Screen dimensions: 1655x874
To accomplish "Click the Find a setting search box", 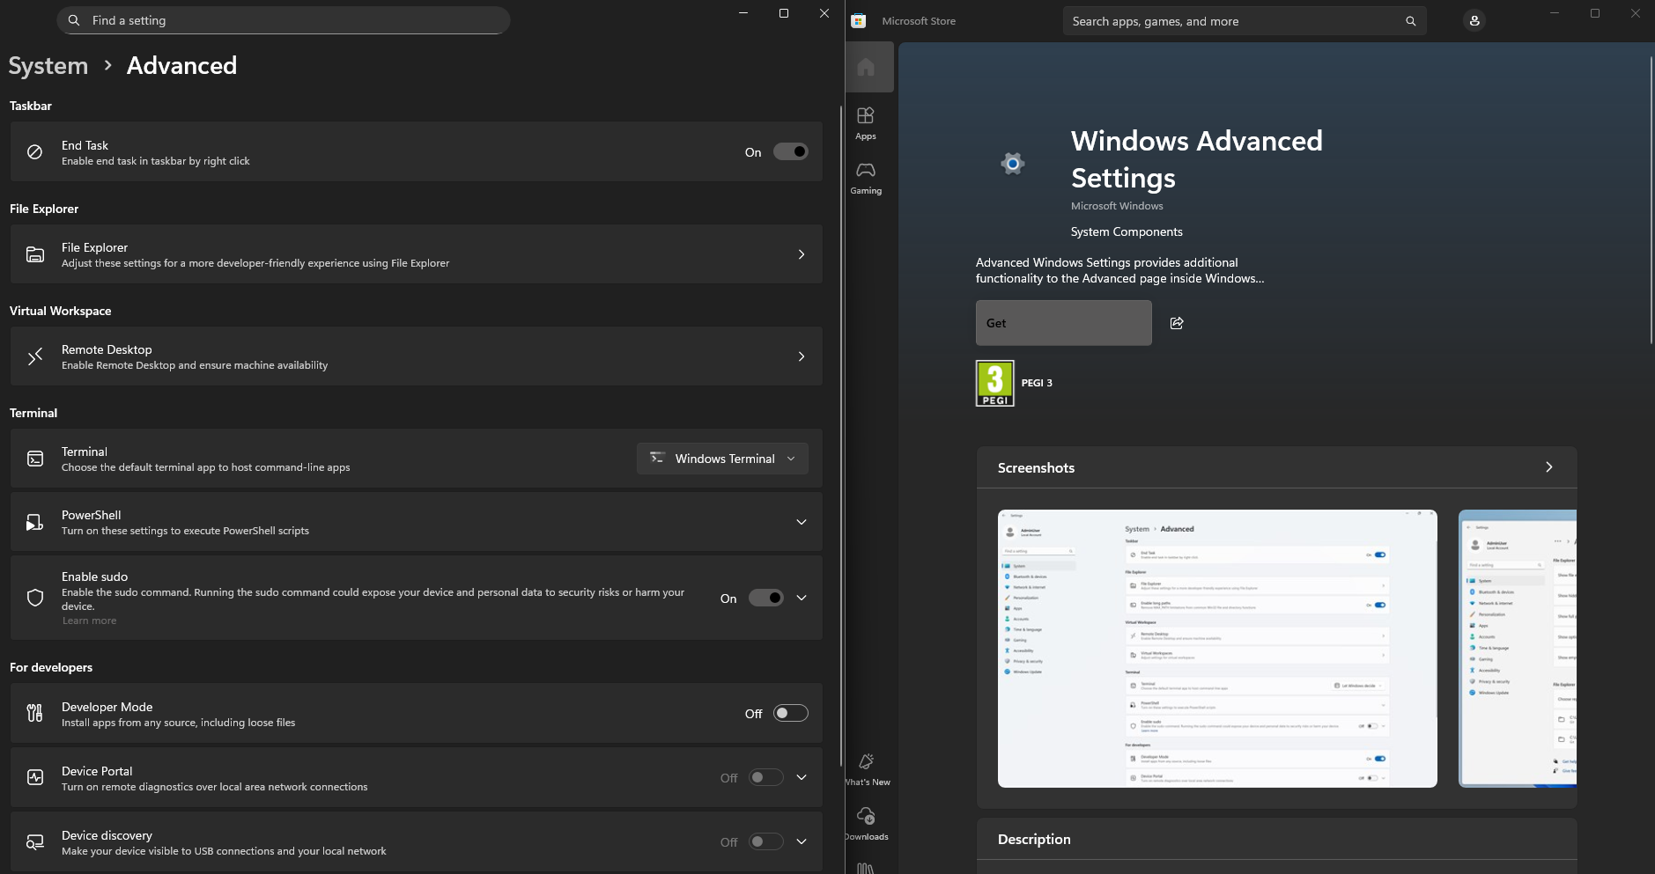I will [x=284, y=20].
